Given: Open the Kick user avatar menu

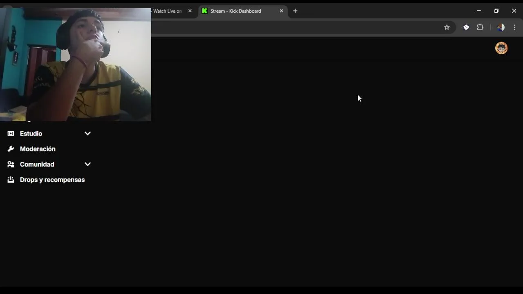Looking at the screenshot, I should click(x=501, y=48).
